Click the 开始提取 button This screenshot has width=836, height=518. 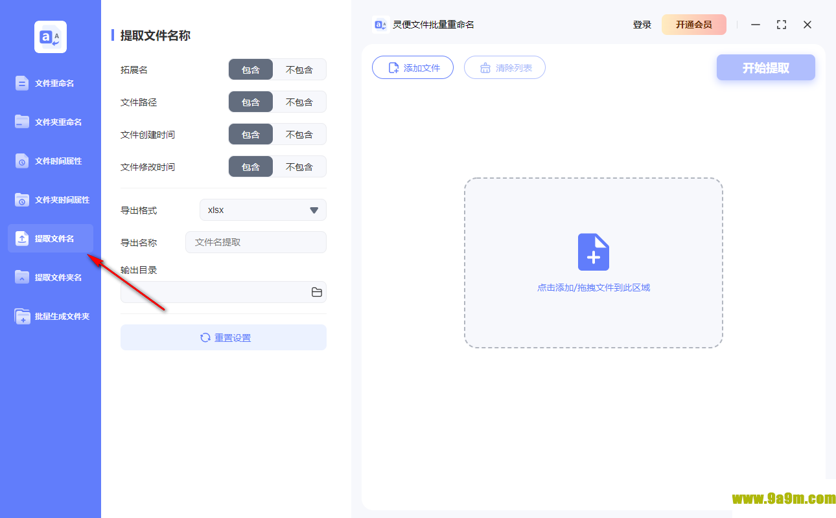click(x=766, y=67)
